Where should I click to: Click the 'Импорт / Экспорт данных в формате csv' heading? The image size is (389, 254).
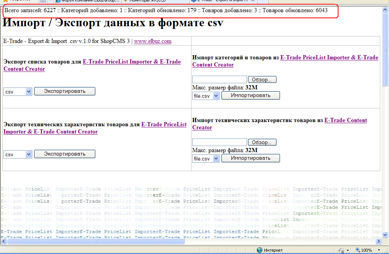pos(113,23)
